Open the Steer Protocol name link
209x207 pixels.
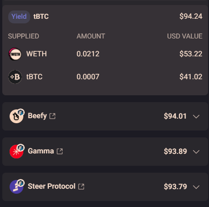click(52, 186)
